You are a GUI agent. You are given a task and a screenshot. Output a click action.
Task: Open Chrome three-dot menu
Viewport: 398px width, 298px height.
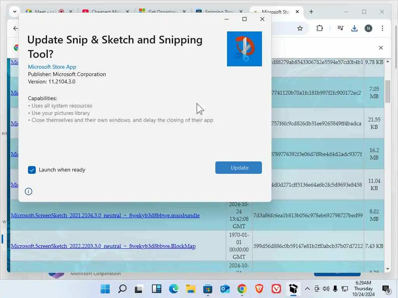click(382, 28)
